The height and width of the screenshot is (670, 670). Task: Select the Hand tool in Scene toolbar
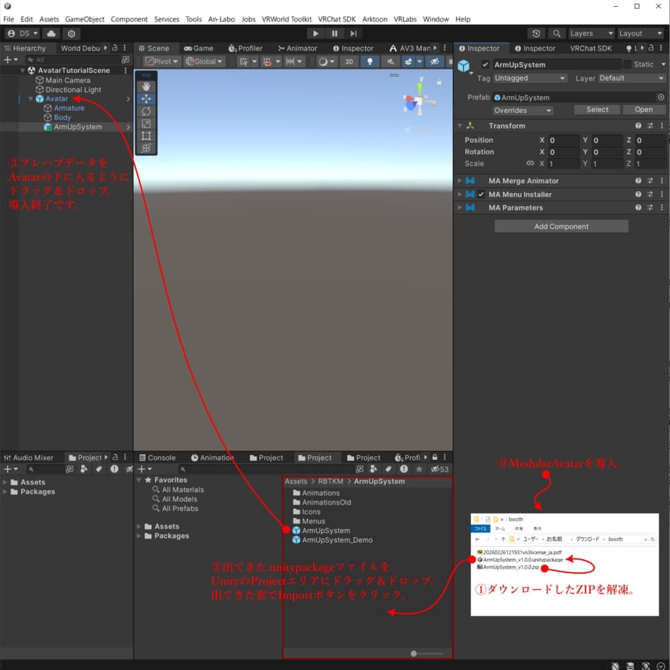pos(146,86)
